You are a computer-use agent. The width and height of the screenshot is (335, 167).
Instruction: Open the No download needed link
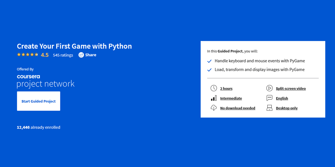coord(238,108)
